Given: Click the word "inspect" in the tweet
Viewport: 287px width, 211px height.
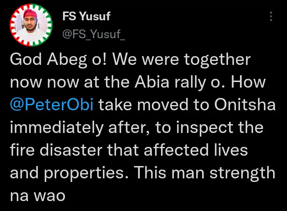Looking at the screenshot, I should point(201,128).
